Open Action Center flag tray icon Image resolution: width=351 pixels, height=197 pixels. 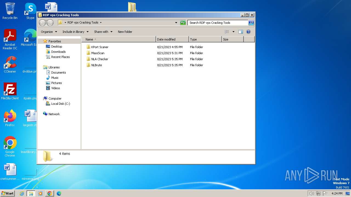click(325, 193)
